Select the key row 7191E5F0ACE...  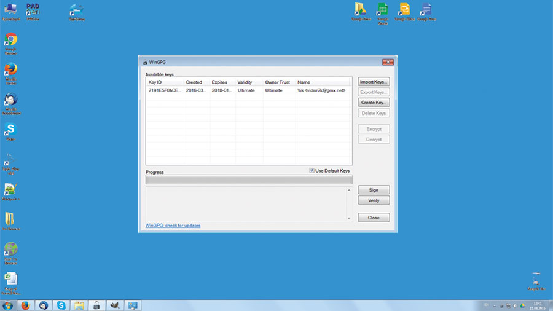click(x=249, y=90)
